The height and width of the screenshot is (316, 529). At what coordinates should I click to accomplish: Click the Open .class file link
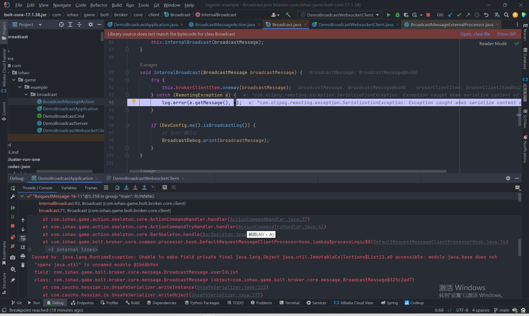pyautogui.click(x=475, y=34)
